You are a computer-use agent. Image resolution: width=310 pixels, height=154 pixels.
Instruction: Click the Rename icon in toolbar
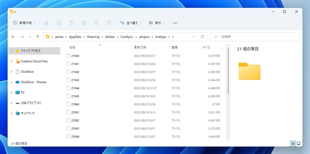click(84, 23)
